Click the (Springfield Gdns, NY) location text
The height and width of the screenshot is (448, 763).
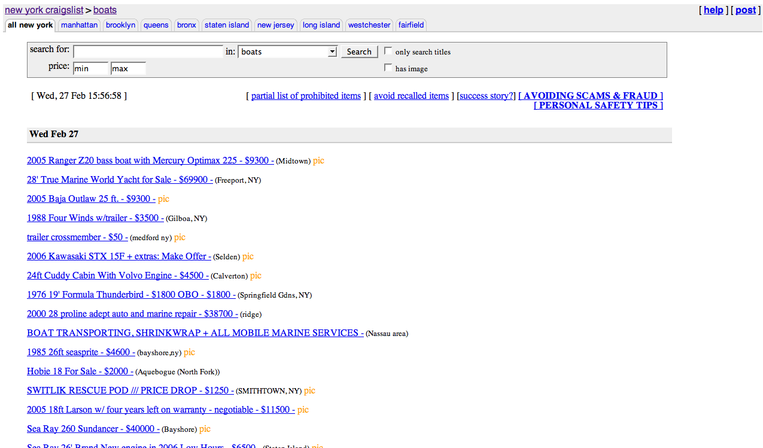coord(275,295)
